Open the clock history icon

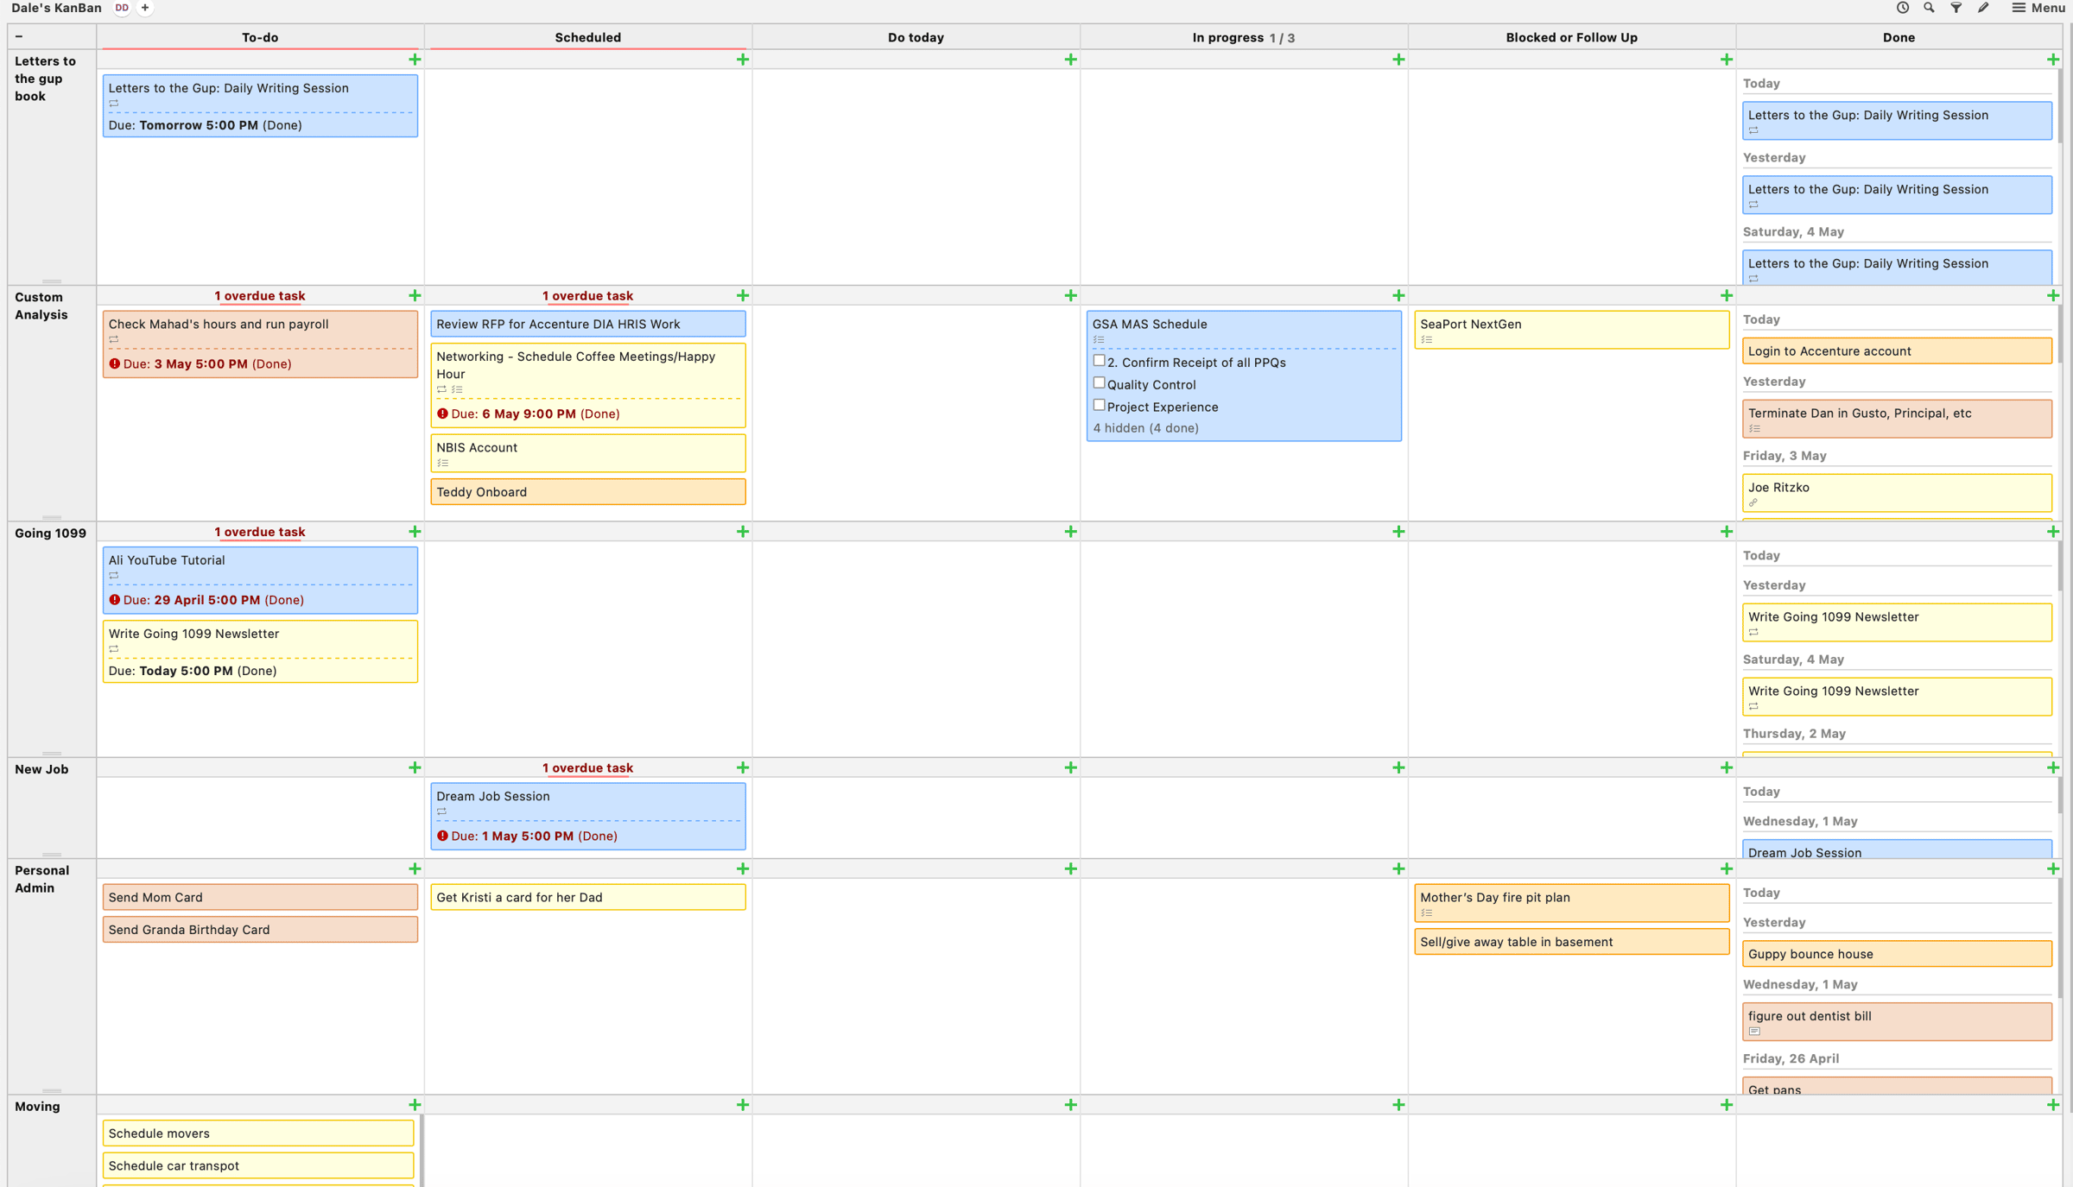tap(1902, 8)
